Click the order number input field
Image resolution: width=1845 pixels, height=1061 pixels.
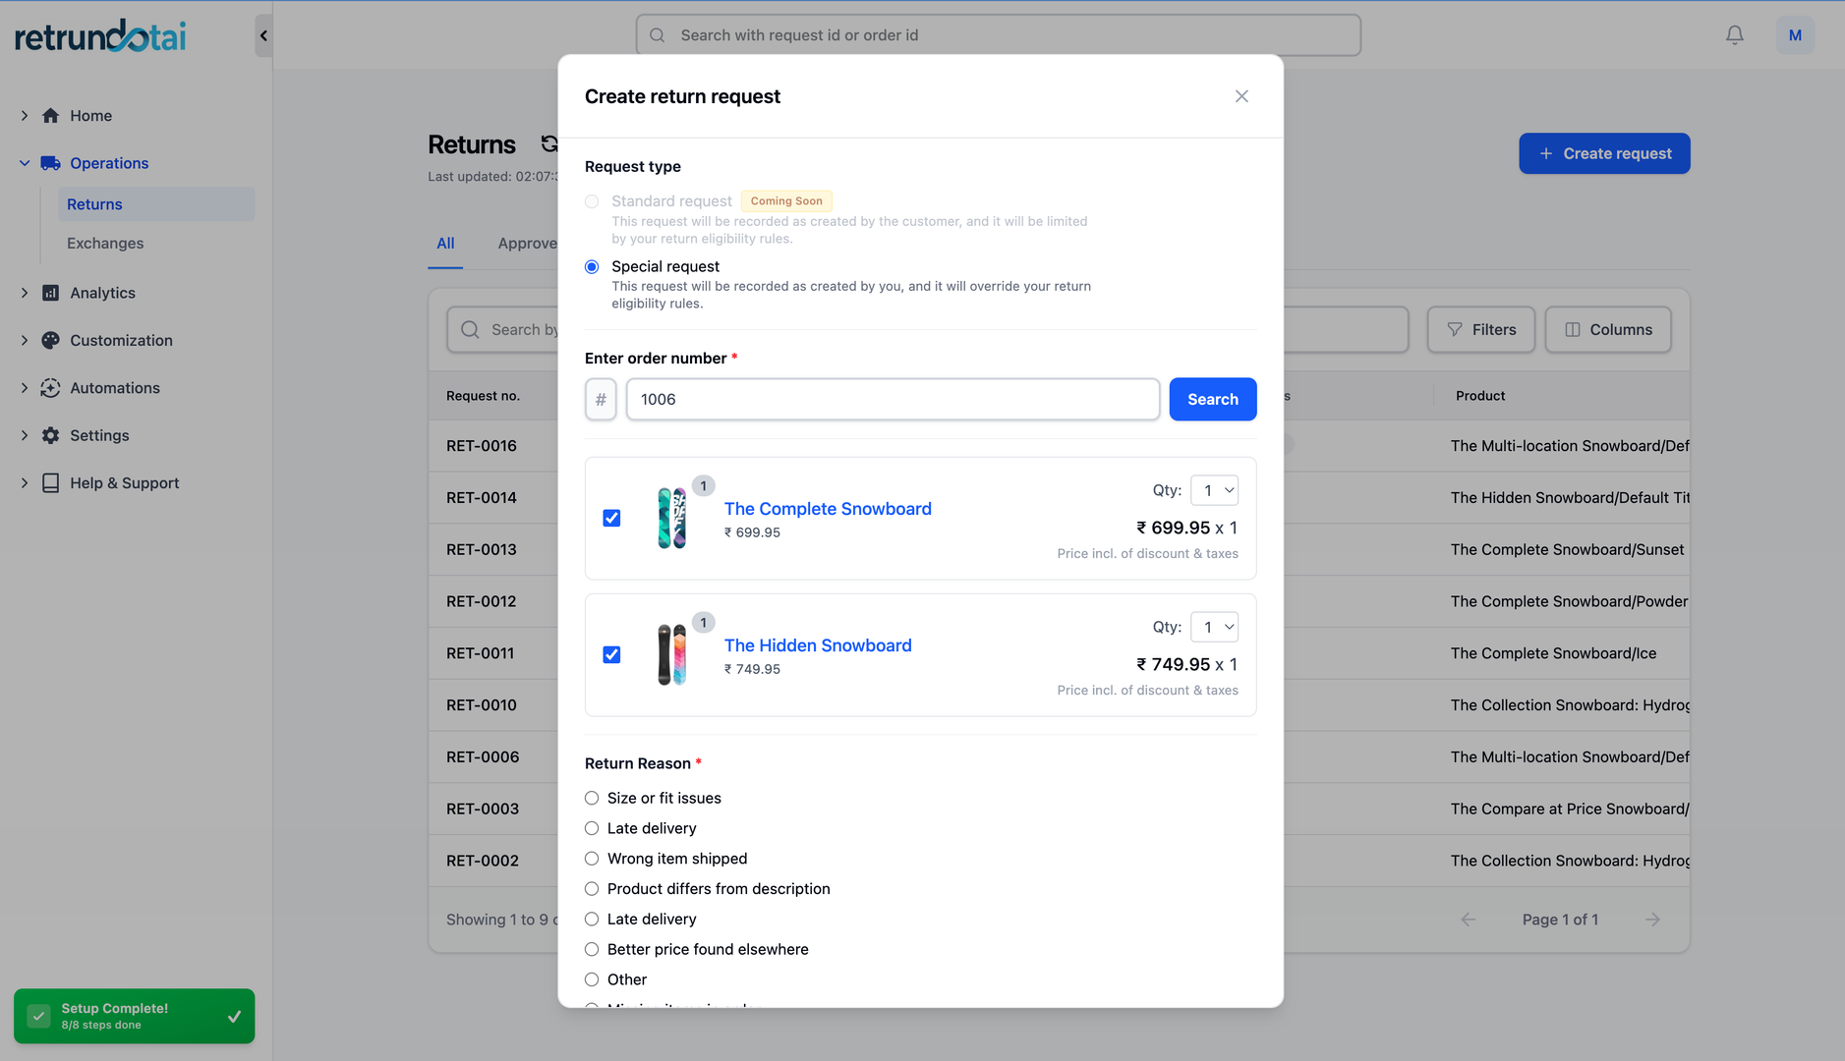point(892,399)
